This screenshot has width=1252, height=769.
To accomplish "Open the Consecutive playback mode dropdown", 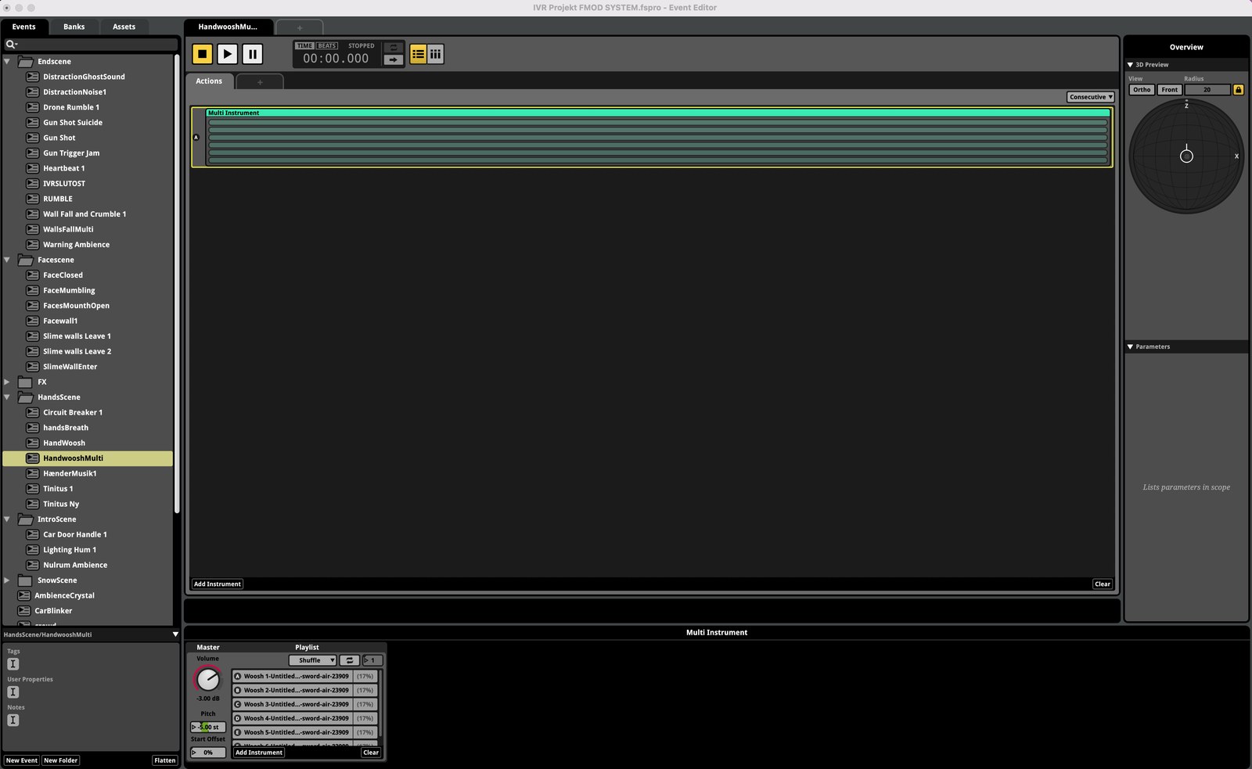I will pyautogui.click(x=1091, y=97).
